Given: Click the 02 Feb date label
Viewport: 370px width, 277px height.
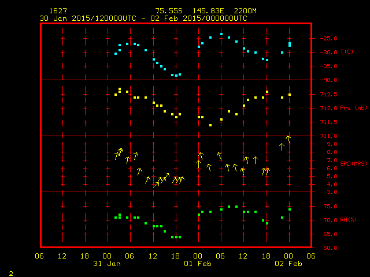Looking at the screenshot, I should (x=288, y=264).
